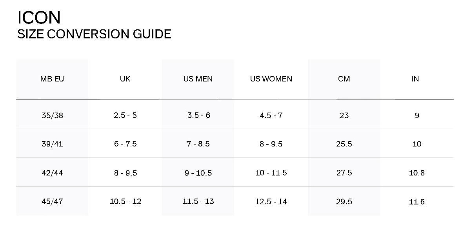Click the US WOMEN 10 - 11.5 cell
Image resolution: width=462 pixels, height=244 pixels.
271,173
